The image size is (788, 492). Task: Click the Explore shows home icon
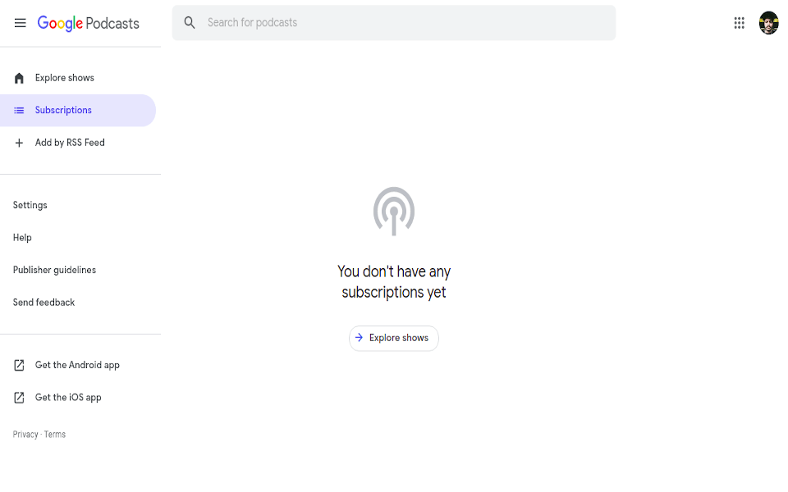click(19, 78)
